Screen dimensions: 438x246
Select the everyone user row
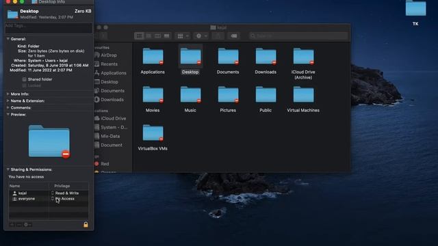[49, 199]
